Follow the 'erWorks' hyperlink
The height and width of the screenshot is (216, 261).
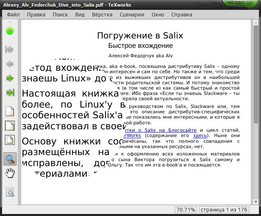(x=132, y=135)
